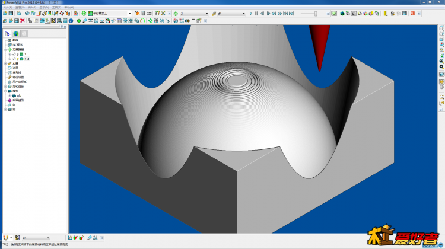Step the simulation forward one move
This screenshot has width=445, height=249.
[268, 13]
